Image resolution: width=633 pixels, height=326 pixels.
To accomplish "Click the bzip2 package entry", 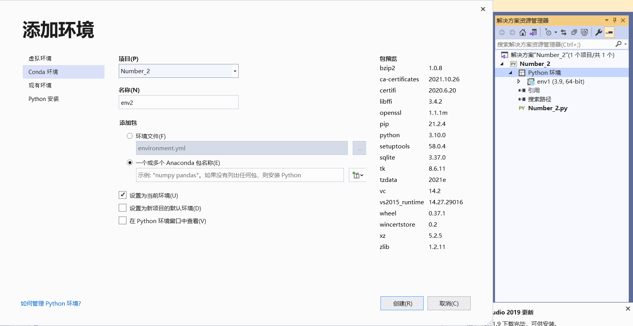I will pos(387,68).
